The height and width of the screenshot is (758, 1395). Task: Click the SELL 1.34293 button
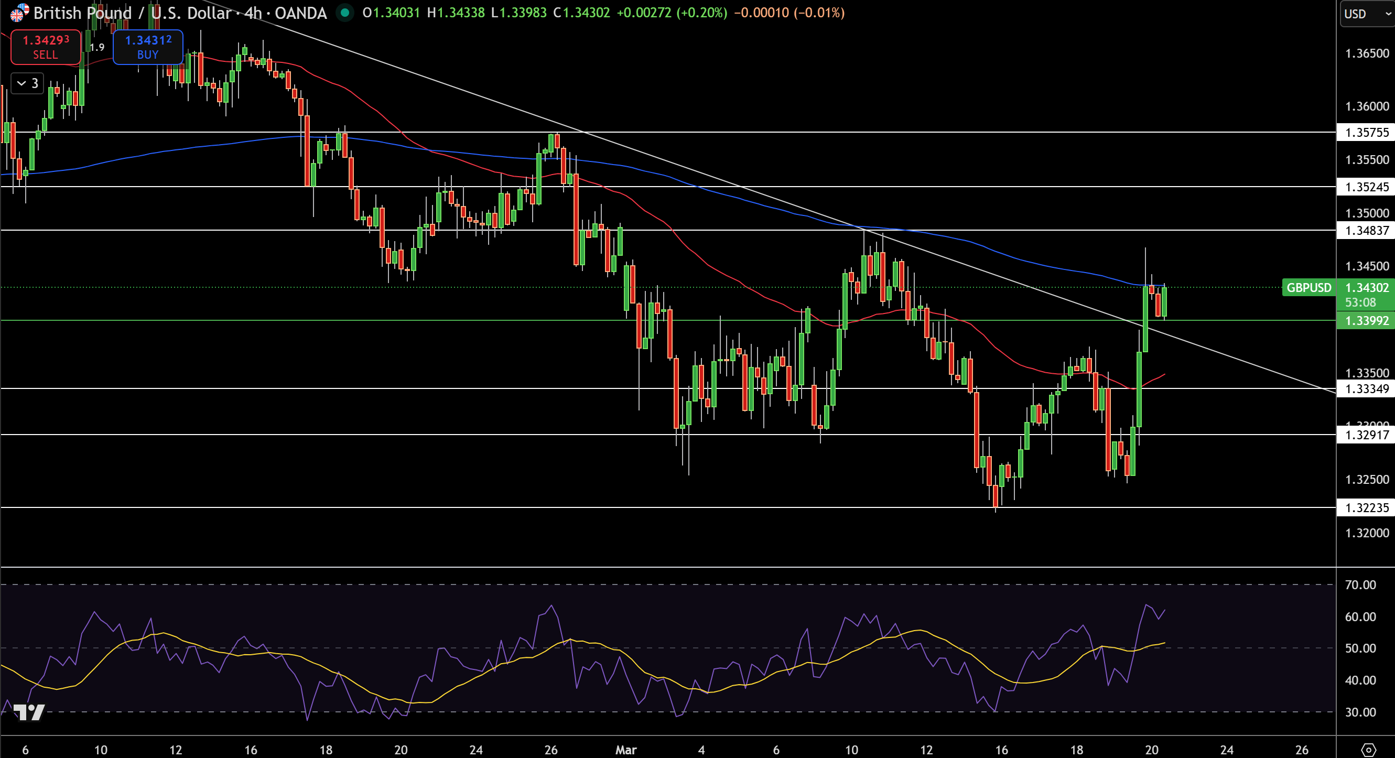click(46, 47)
